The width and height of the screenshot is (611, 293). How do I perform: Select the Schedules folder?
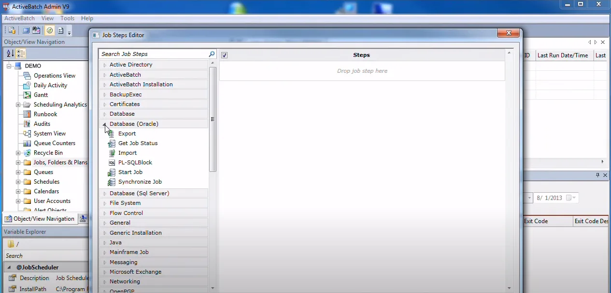pyautogui.click(x=46, y=182)
